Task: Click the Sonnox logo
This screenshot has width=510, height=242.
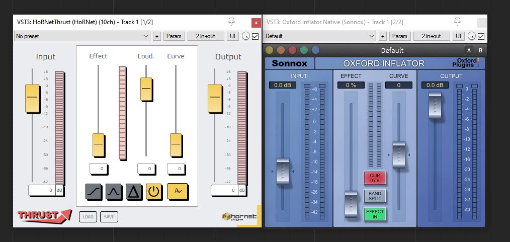Action: (290, 63)
